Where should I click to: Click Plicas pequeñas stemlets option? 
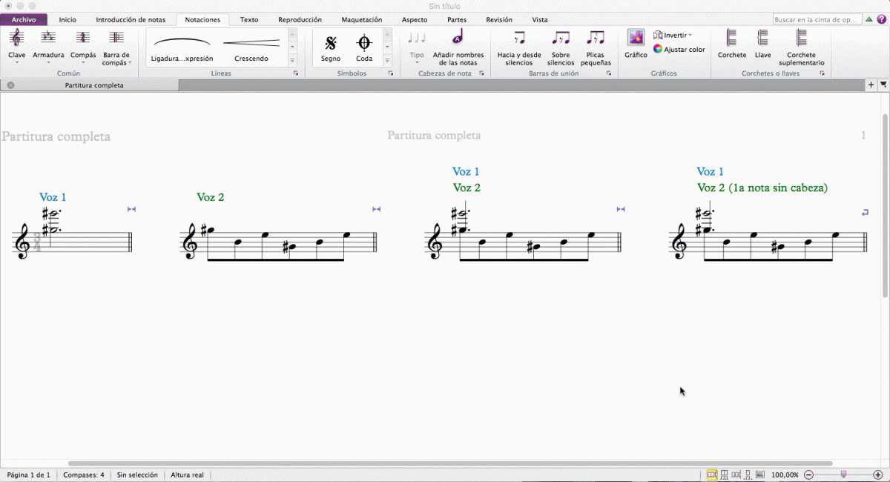(596, 47)
